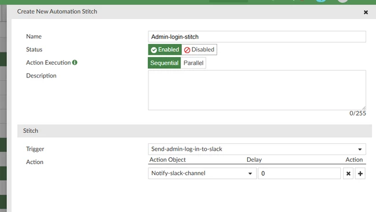Viewport: 376px width, 212px height.
Task: Click the Stitch section header
Action: click(x=195, y=131)
